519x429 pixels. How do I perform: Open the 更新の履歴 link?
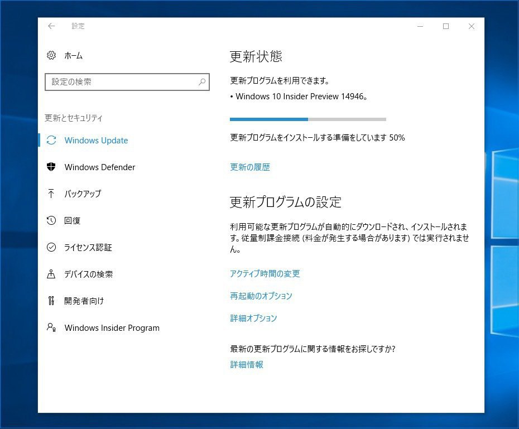pyautogui.click(x=250, y=167)
